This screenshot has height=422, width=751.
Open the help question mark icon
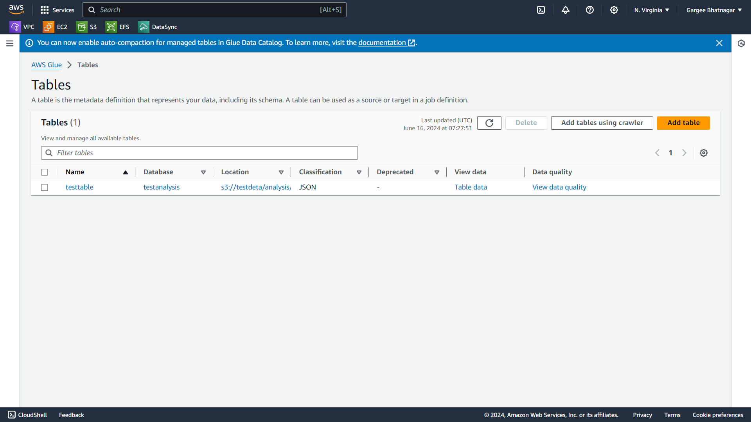(590, 10)
